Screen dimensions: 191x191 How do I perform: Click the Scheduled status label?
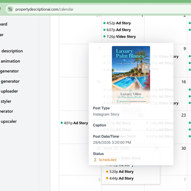tap(107, 160)
